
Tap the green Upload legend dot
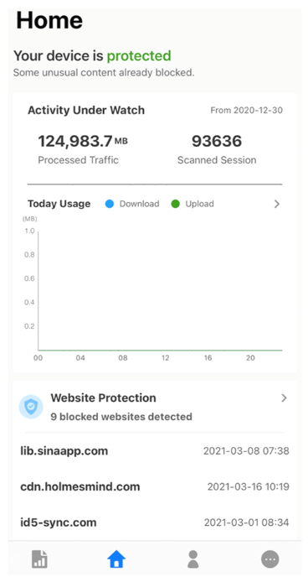click(175, 204)
